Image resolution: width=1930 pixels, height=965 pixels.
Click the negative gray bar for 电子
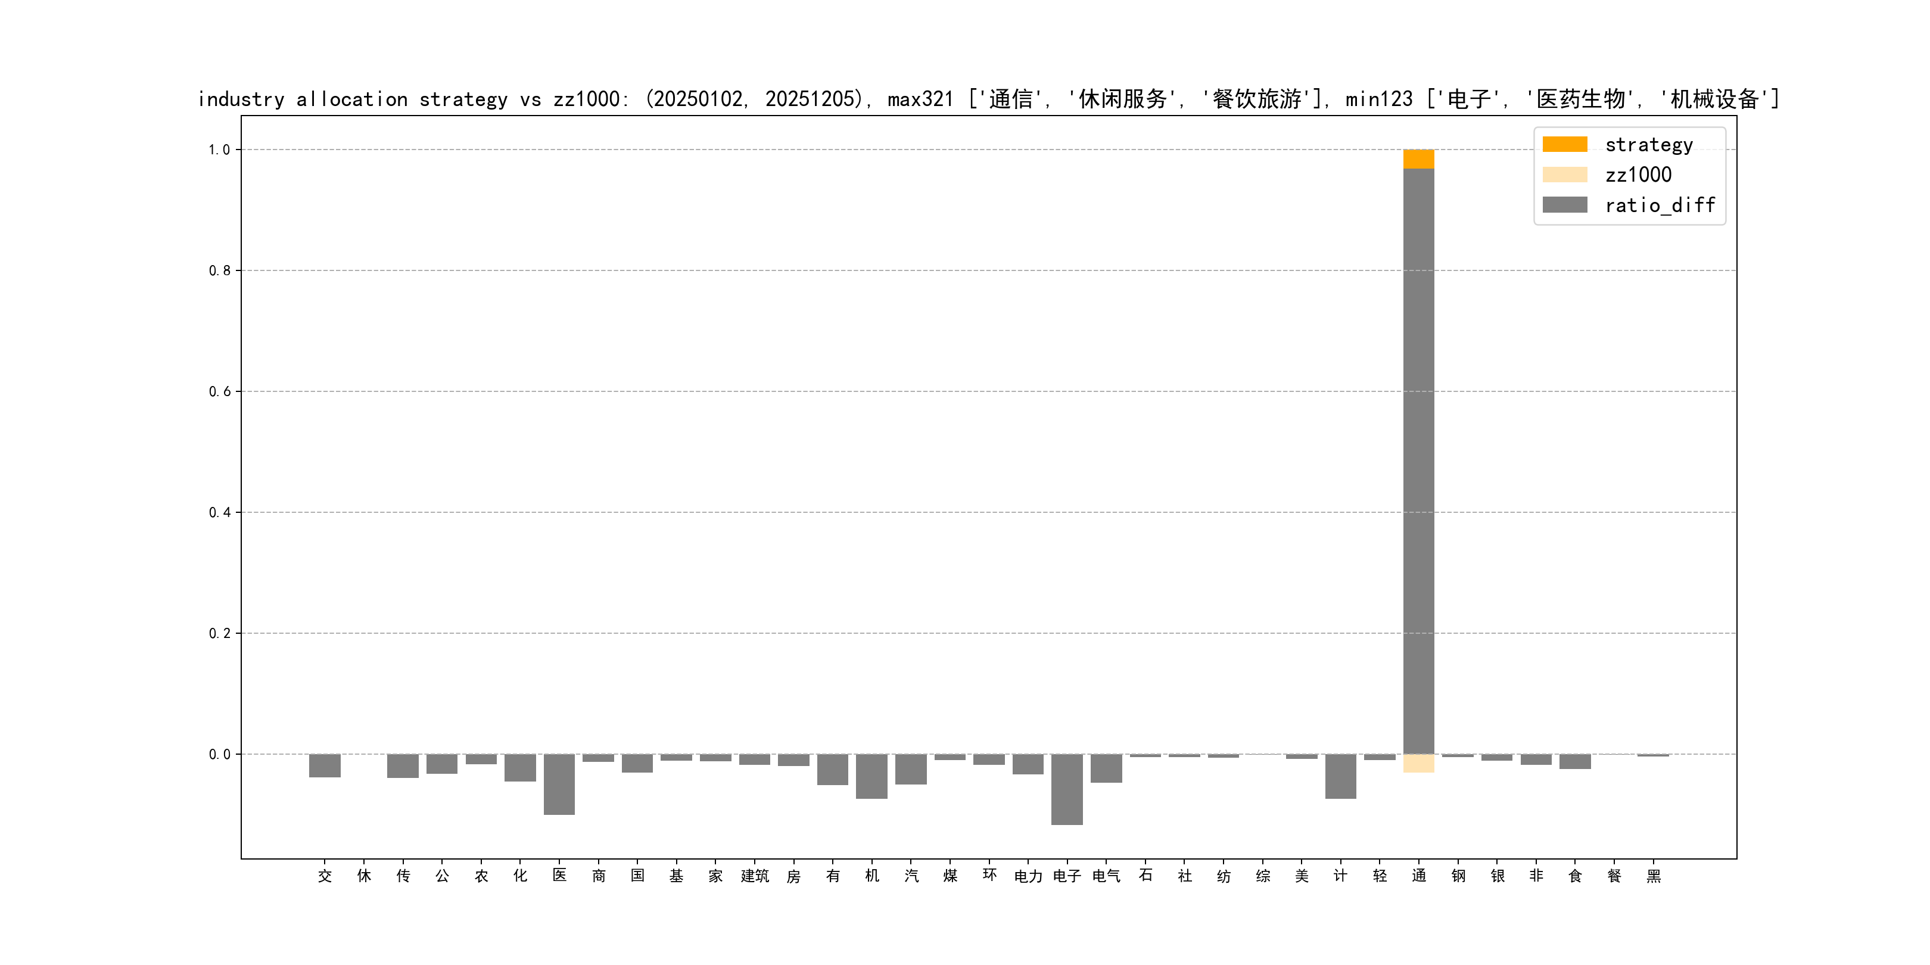(x=1066, y=789)
